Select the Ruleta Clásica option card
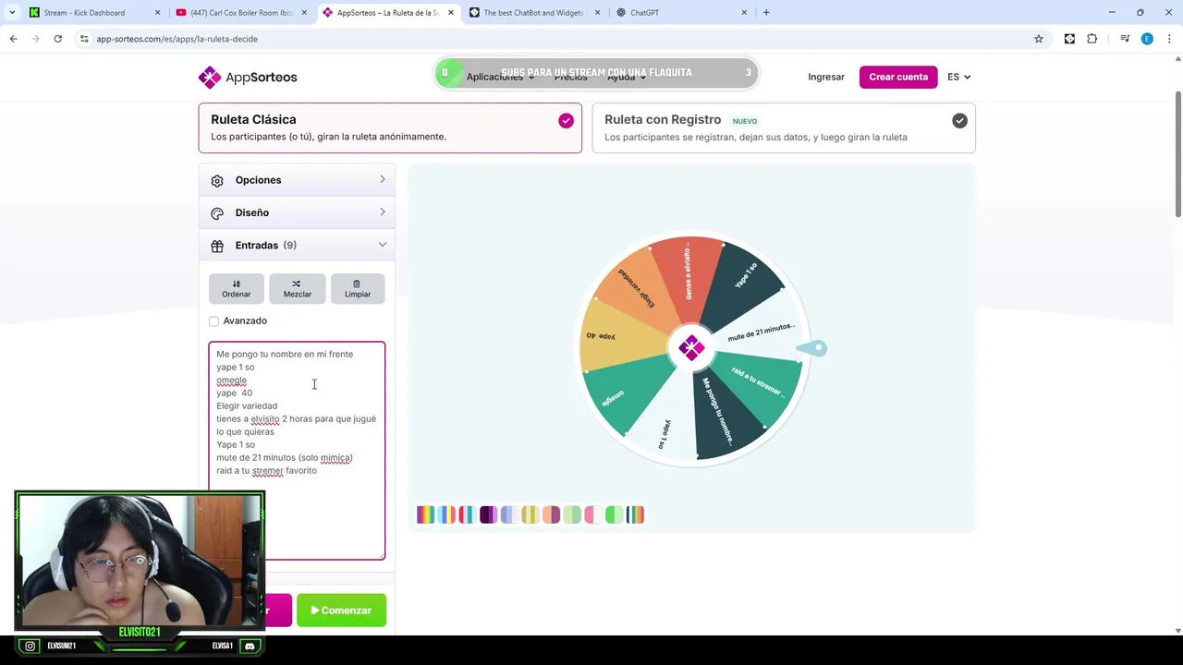The width and height of the screenshot is (1183, 665). tap(390, 127)
